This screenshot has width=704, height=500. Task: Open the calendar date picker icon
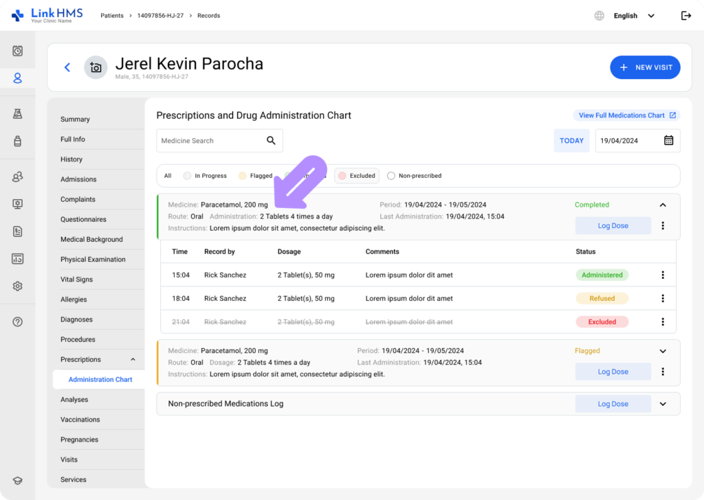(x=668, y=141)
